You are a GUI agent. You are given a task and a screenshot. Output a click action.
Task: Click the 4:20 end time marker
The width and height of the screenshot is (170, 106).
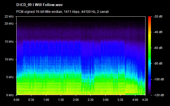(x=145, y=100)
